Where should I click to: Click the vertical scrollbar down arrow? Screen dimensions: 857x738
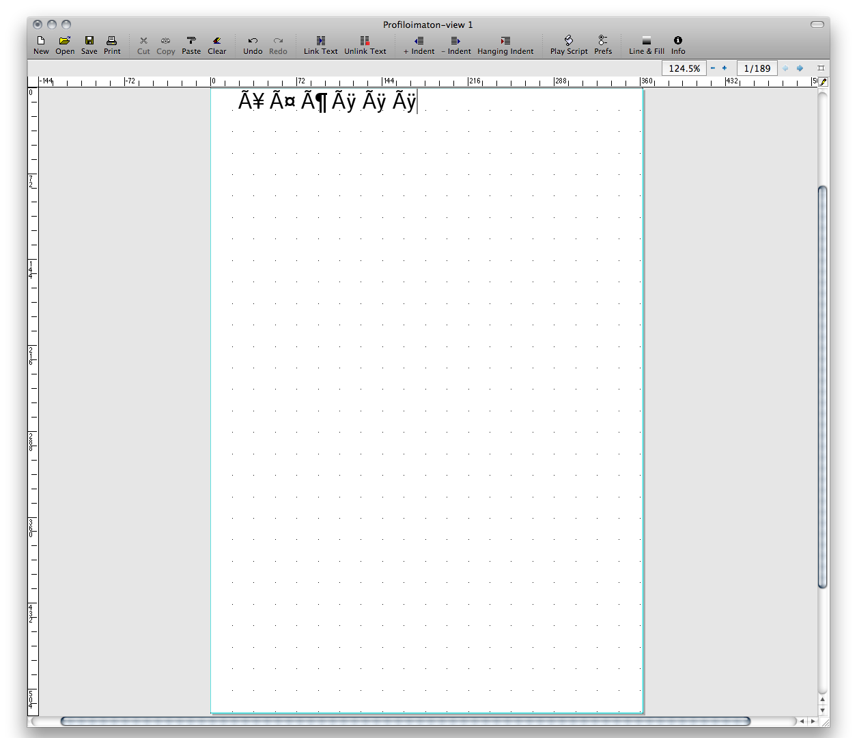point(823,711)
